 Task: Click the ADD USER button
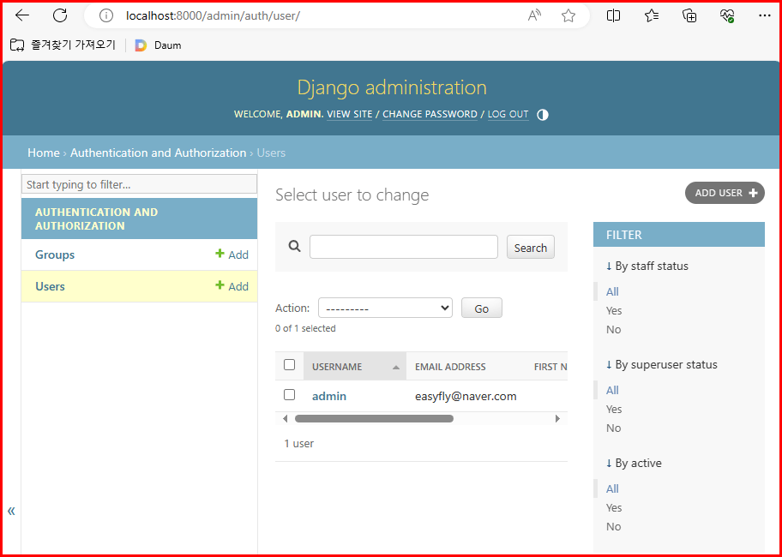[725, 193]
